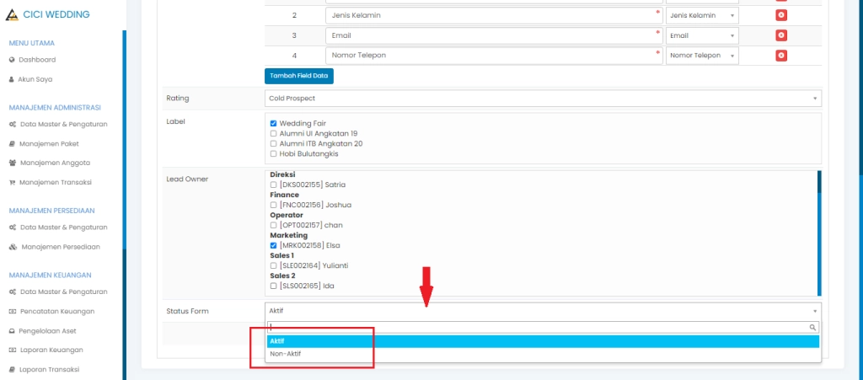Image resolution: width=863 pixels, height=380 pixels.
Task: Expand the Nomor Telepon type dropdown
Action: click(x=701, y=56)
